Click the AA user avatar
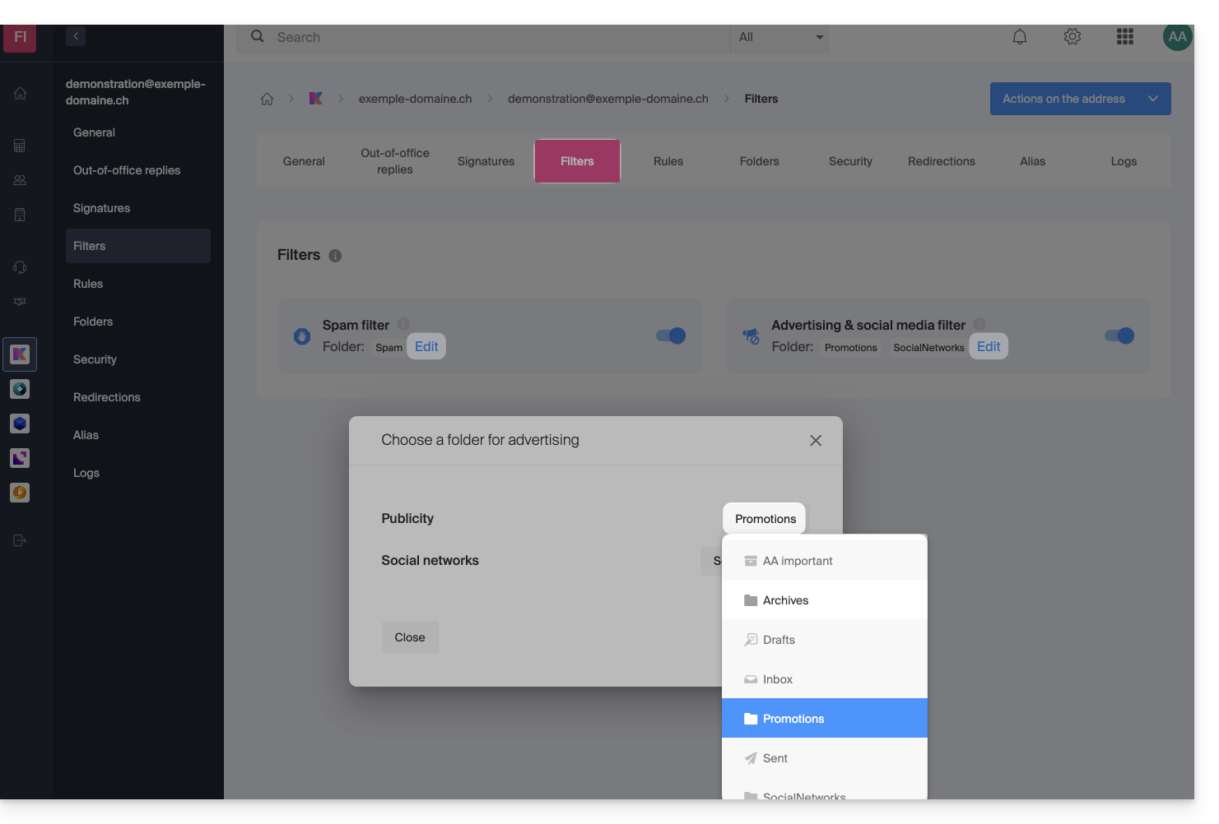 1177,37
